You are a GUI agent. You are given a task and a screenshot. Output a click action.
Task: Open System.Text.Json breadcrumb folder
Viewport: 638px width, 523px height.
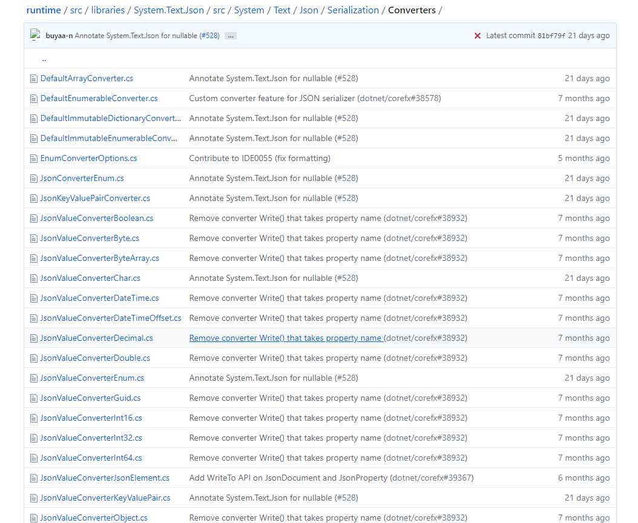[169, 10]
